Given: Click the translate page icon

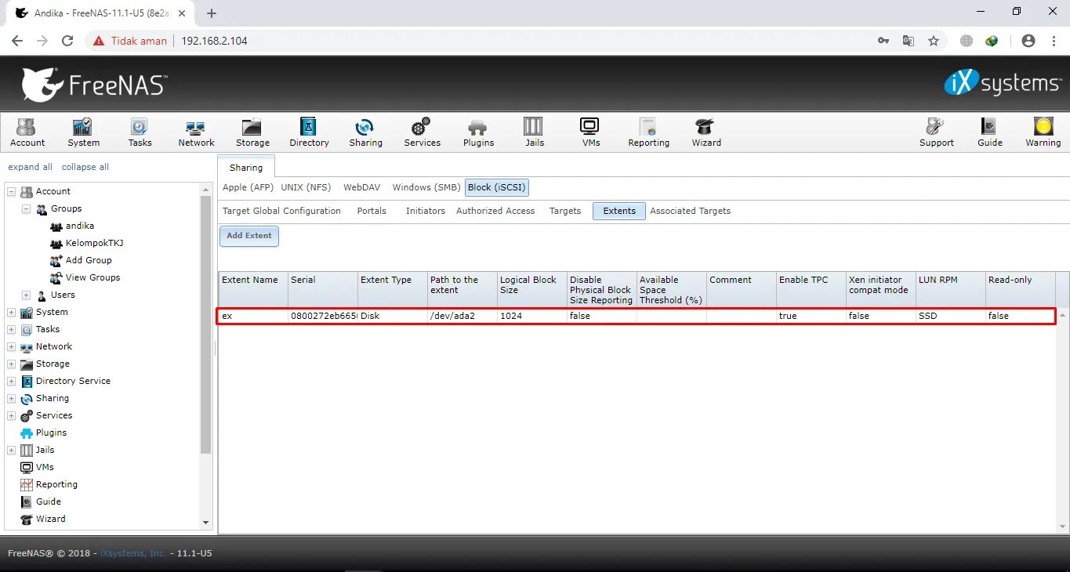Looking at the screenshot, I should [909, 41].
